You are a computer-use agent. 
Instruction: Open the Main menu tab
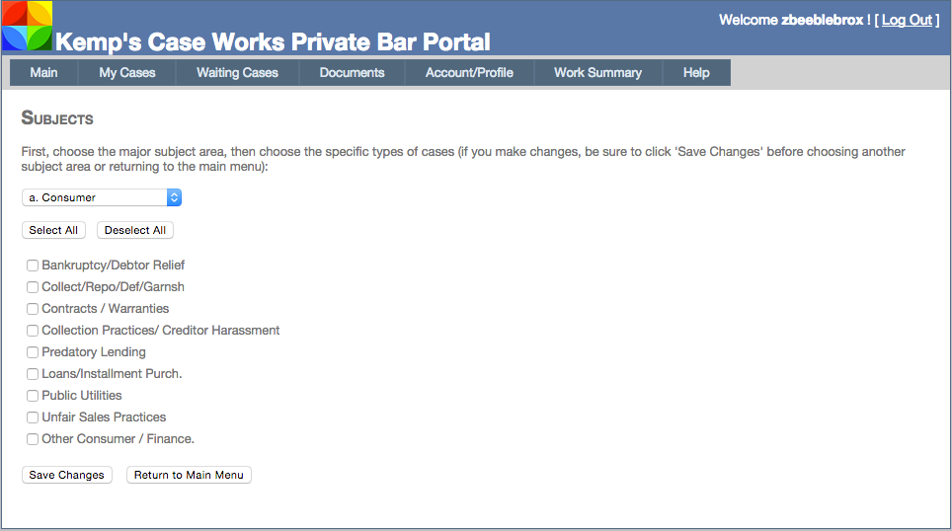tap(43, 72)
